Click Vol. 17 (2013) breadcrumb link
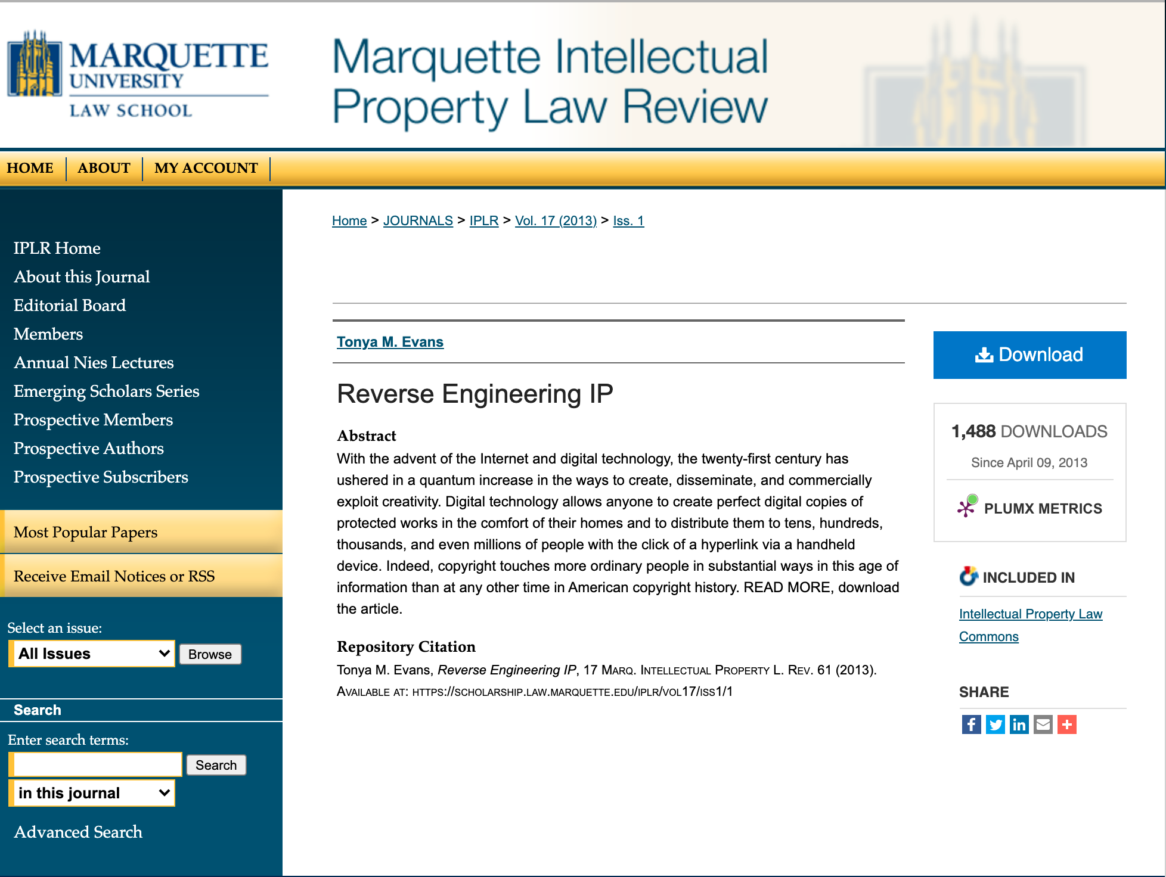Screen dimensions: 1166x877 556,220
